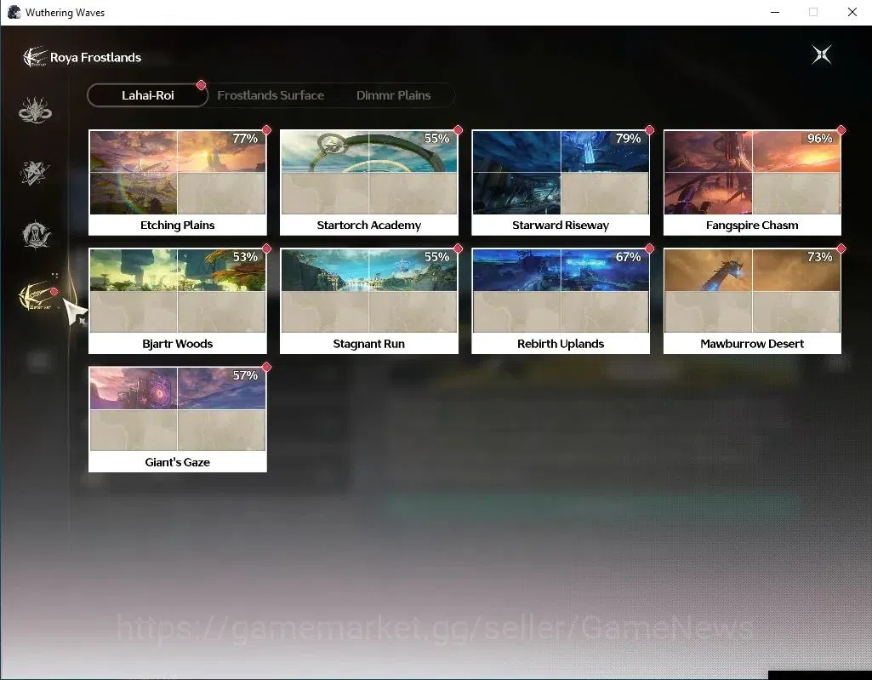Click the red notification dot on Starward Riseway
The image size is (872, 680).
649,130
